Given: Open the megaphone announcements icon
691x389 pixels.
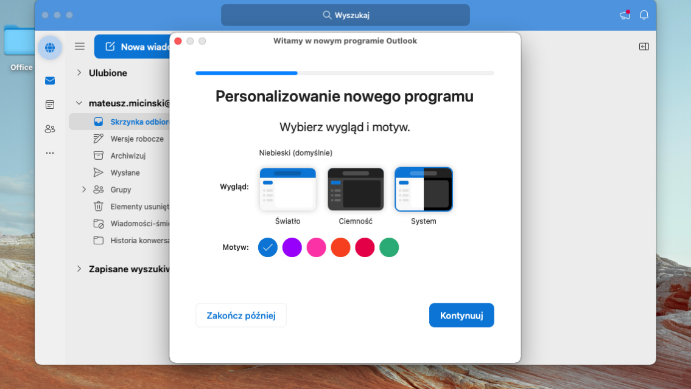Looking at the screenshot, I should coord(625,15).
